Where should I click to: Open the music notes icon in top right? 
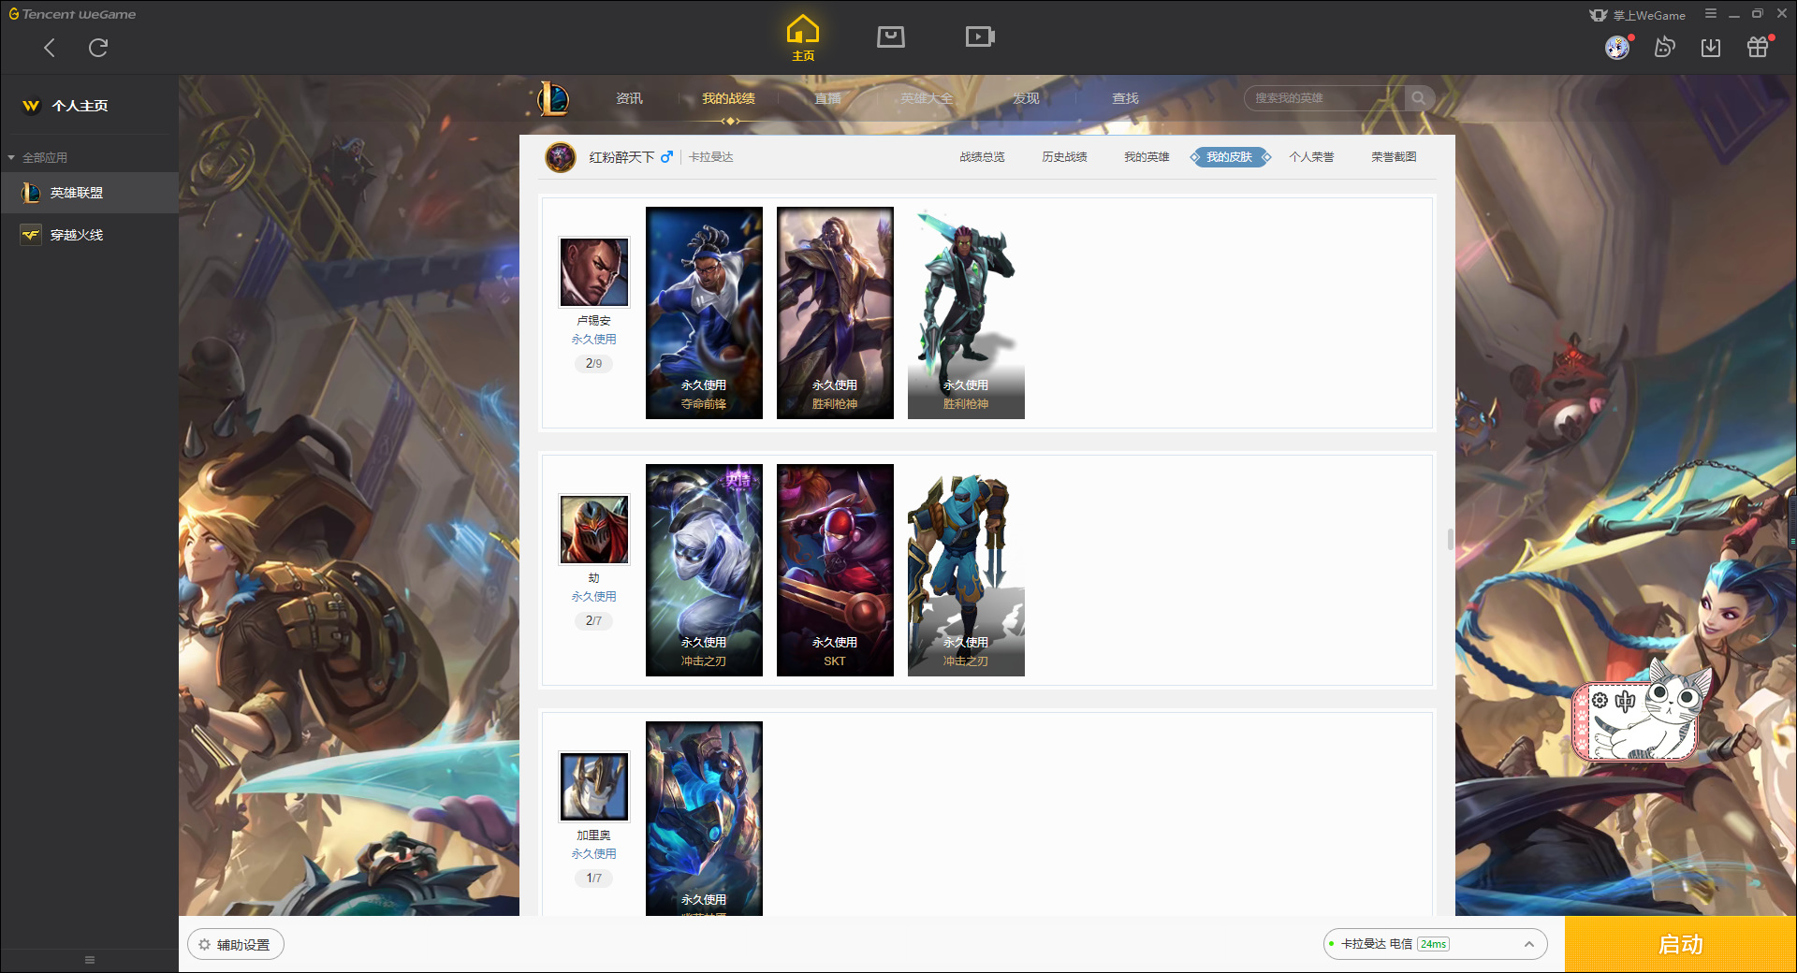pos(1664,48)
